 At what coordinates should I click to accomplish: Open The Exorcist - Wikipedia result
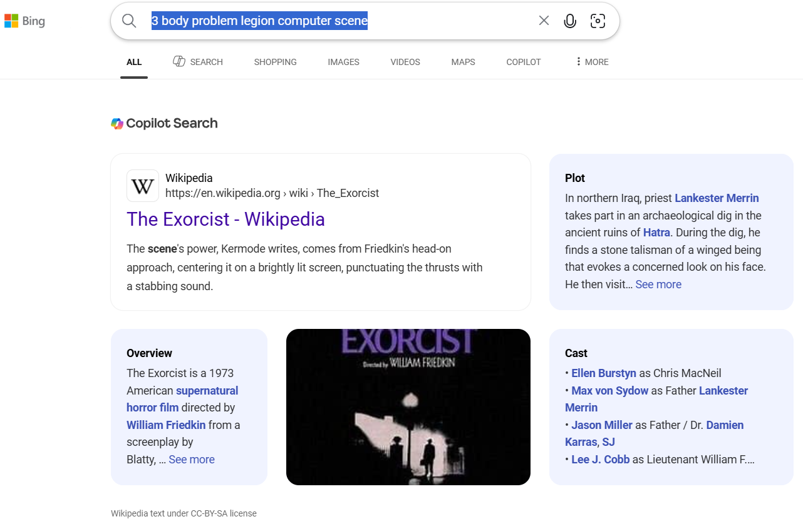point(225,219)
